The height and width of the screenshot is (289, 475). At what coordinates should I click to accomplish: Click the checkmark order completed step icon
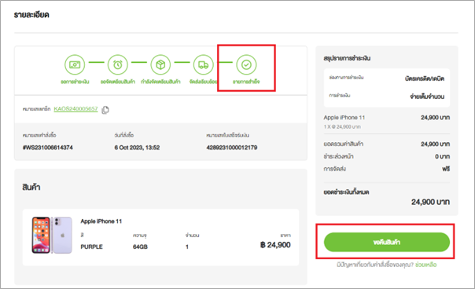(x=246, y=64)
